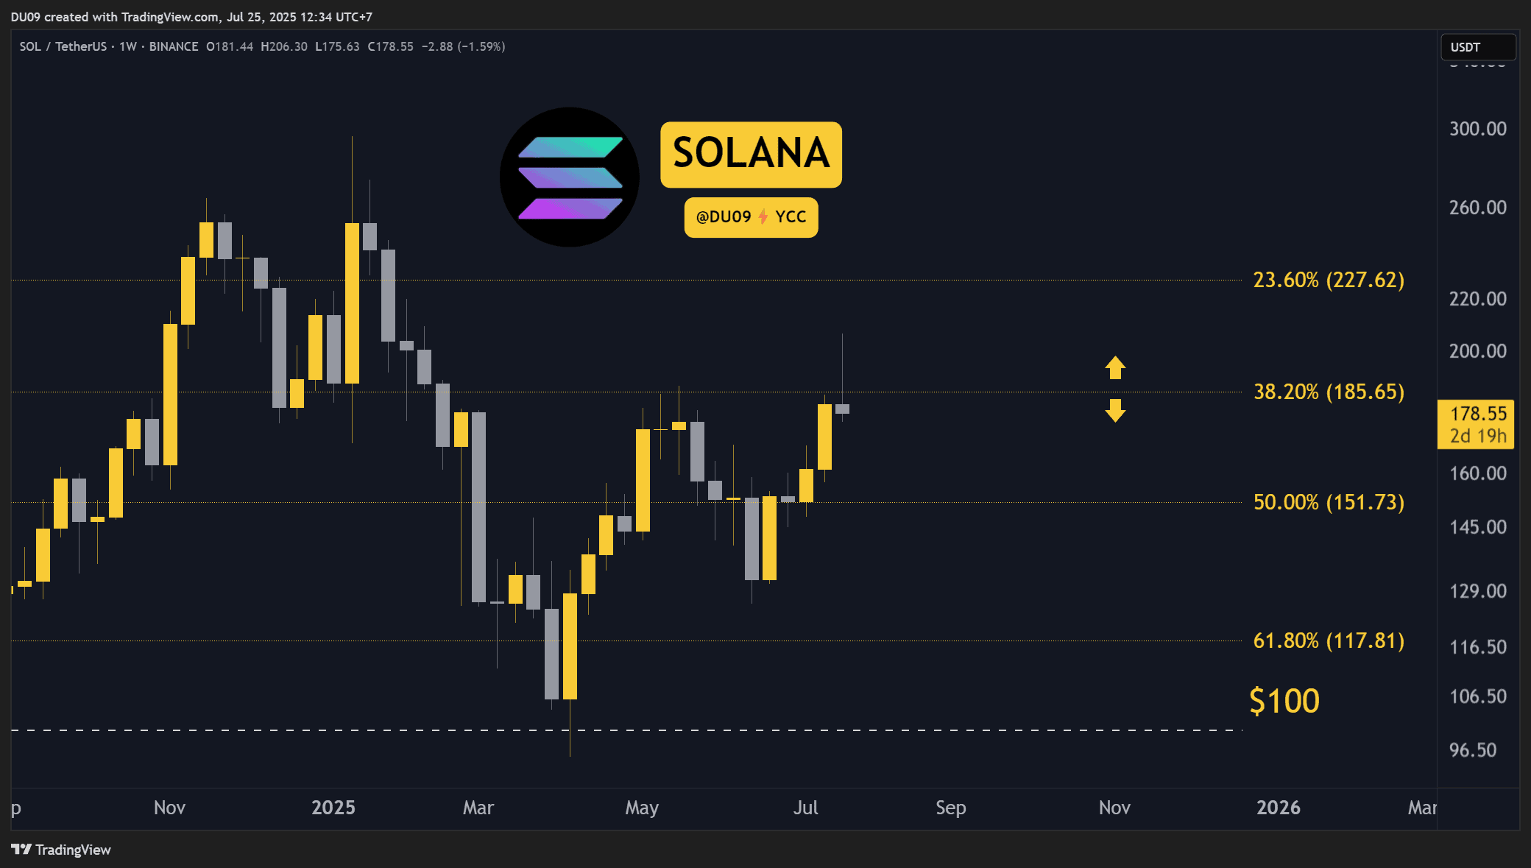Click the yellow SOLANA title label
1531x868 pixels.
(751, 154)
